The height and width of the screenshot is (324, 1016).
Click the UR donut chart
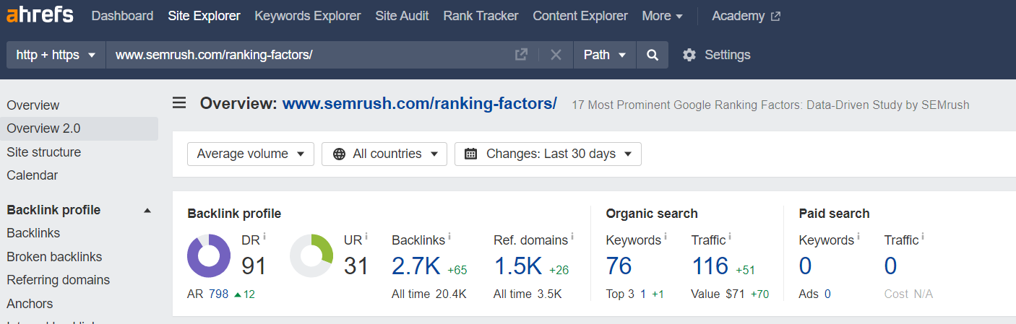pos(311,255)
